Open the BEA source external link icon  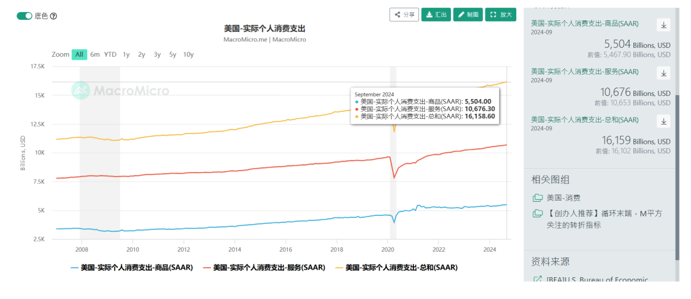[x=537, y=280]
